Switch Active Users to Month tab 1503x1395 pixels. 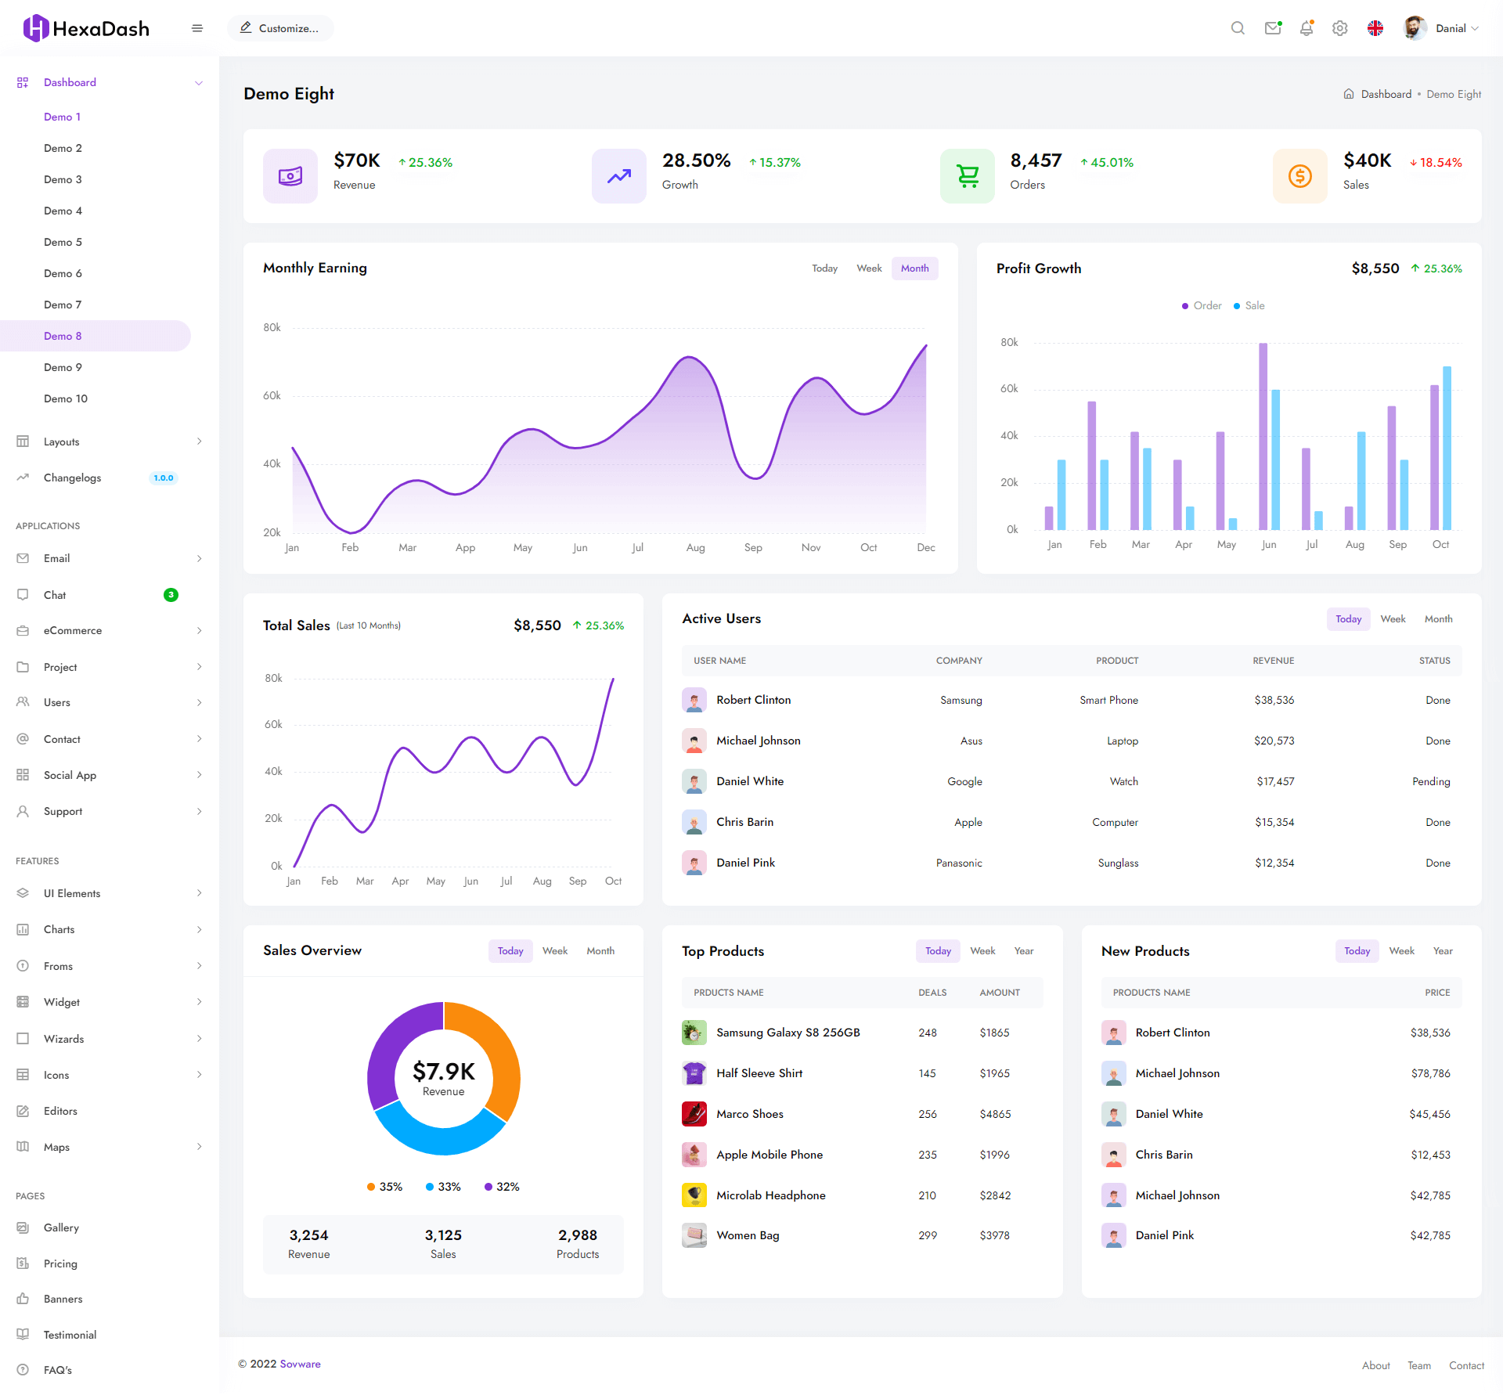point(1438,619)
